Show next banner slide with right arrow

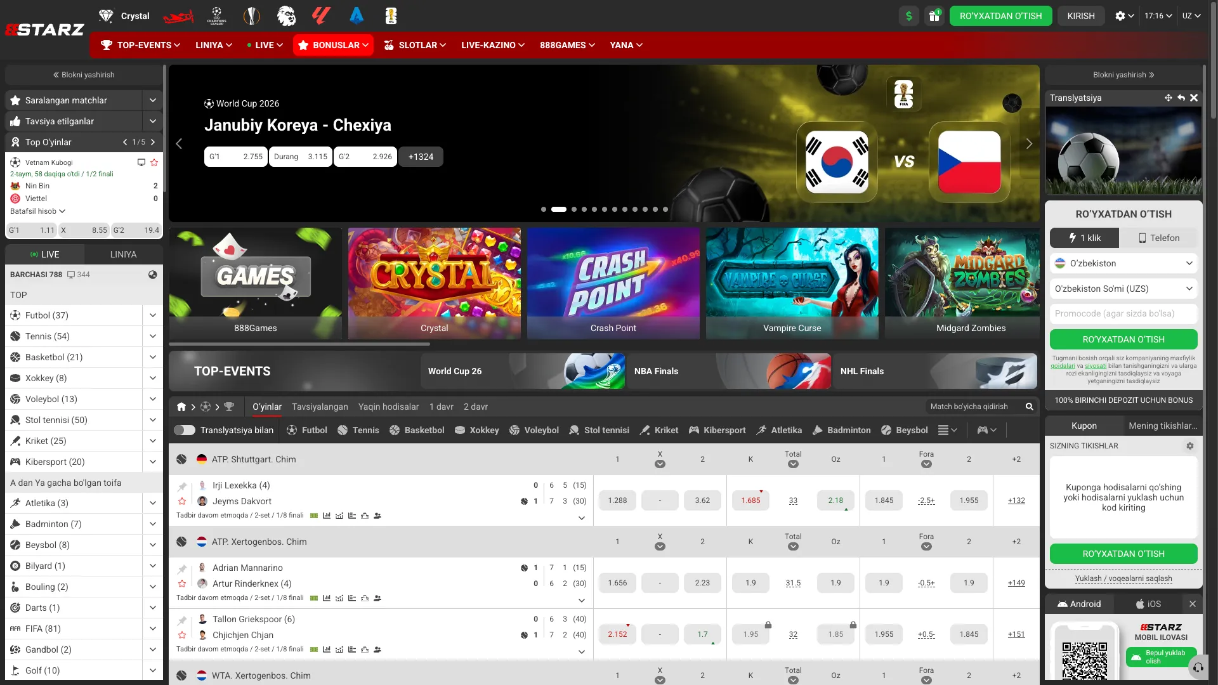tap(1029, 144)
